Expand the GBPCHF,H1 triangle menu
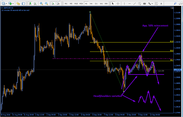This screenshot has height=117, width=183. (2, 8)
